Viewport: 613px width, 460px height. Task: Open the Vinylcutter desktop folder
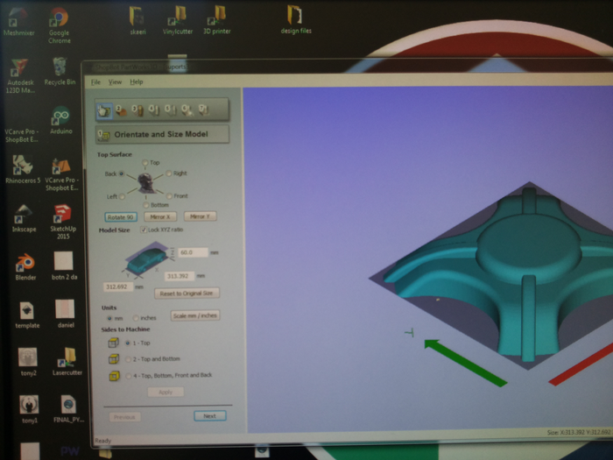[x=178, y=20]
